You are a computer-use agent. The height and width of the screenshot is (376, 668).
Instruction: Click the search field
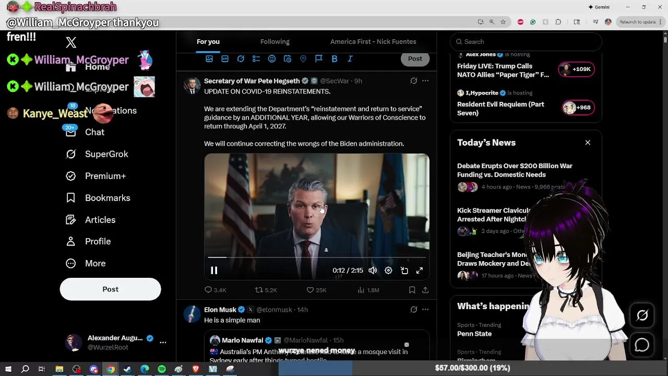pyautogui.click(x=526, y=42)
